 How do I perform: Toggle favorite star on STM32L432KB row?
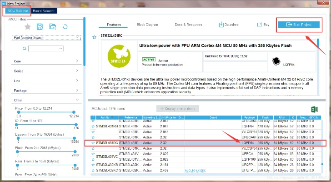(x=93, y=164)
